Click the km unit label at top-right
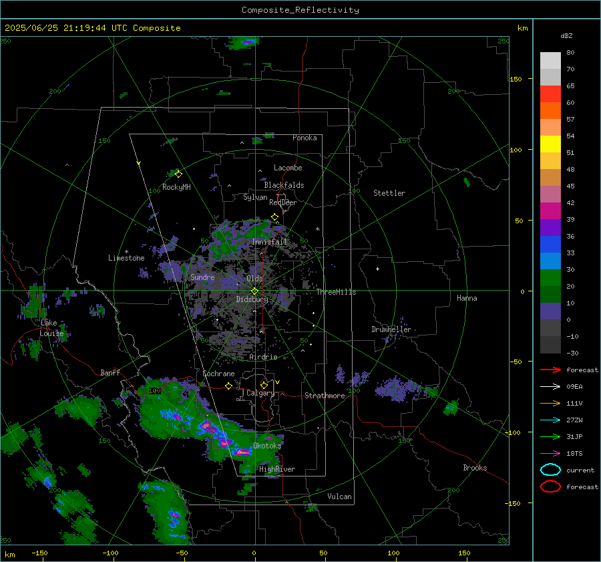The height and width of the screenshot is (562, 601). click(522, 28)
